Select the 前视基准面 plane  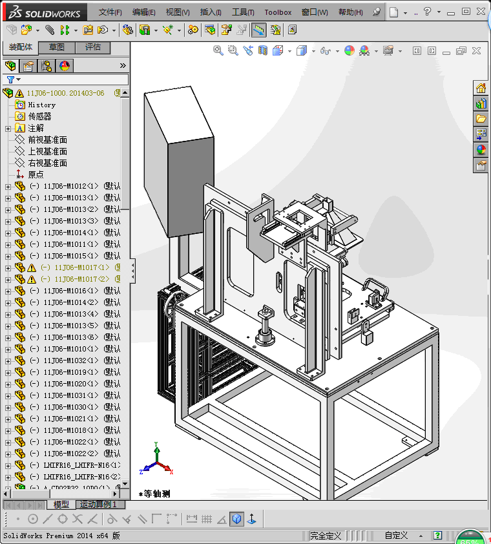[48, 140]
